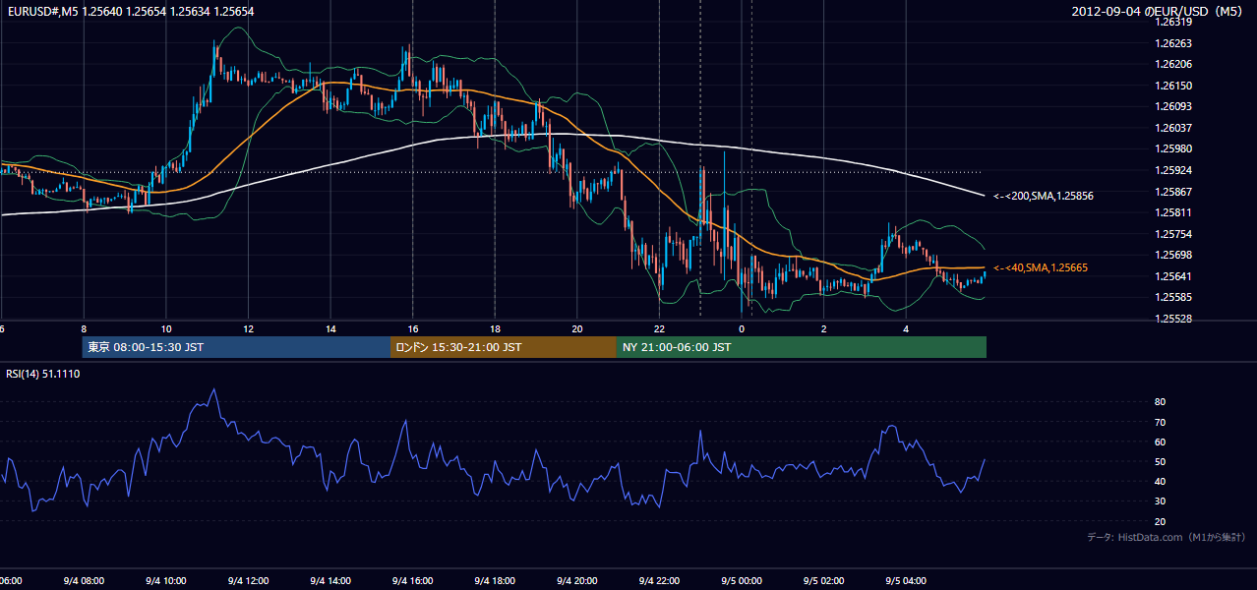Click the RSI axis value 70

pyautogui.click(x=1160, y=422)
